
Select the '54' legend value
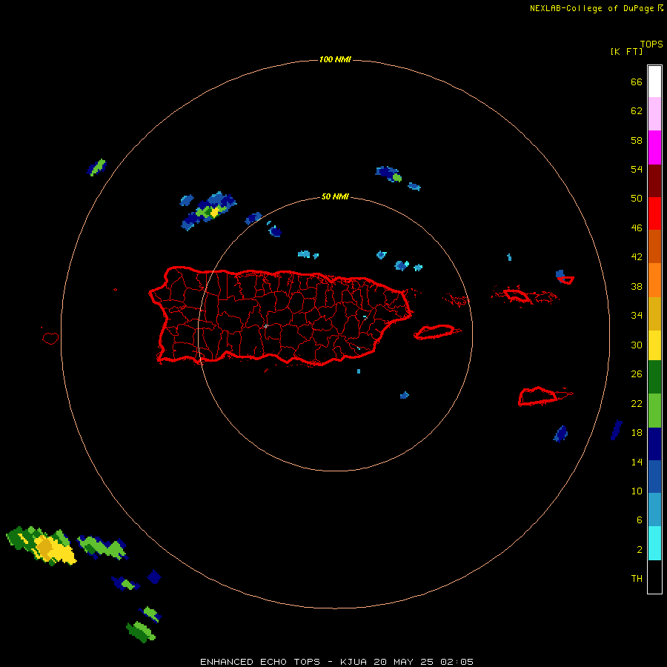pos(637,169)
